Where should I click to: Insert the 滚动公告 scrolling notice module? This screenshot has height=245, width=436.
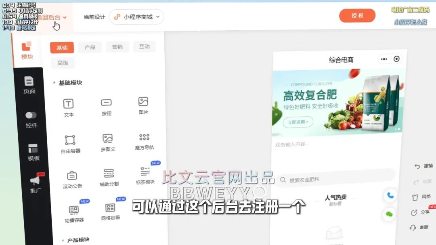point(72,179)
